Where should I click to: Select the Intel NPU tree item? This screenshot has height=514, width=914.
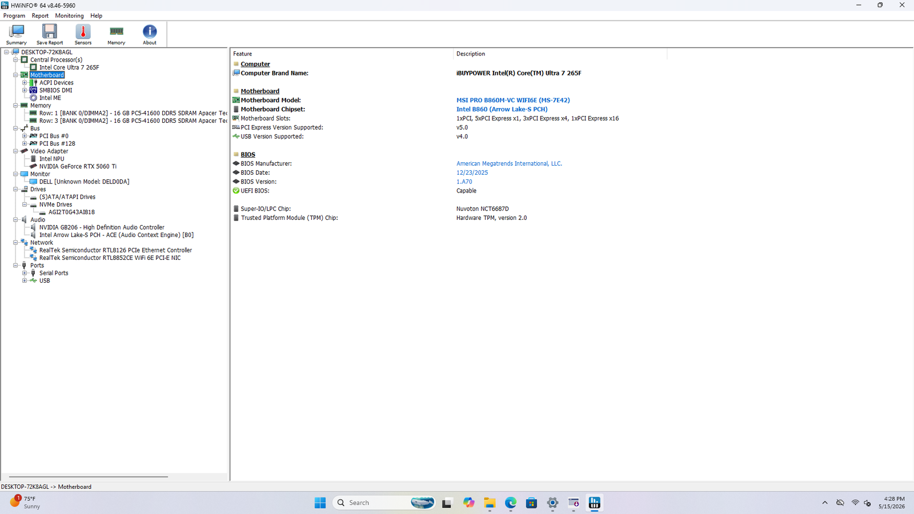coord(51,159)
